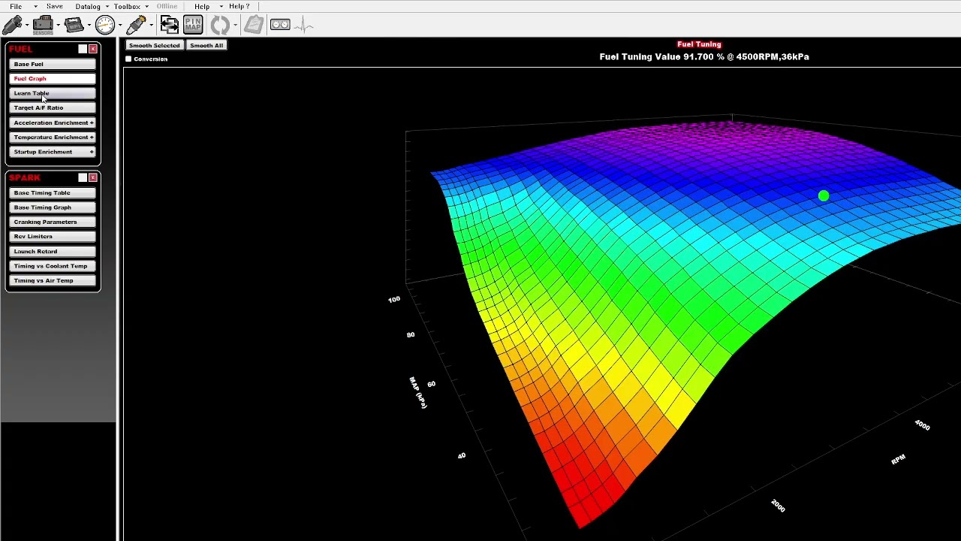Screen dimensions: 961x541
Task: Close the FUEL panel
Action: coord(93,50)
